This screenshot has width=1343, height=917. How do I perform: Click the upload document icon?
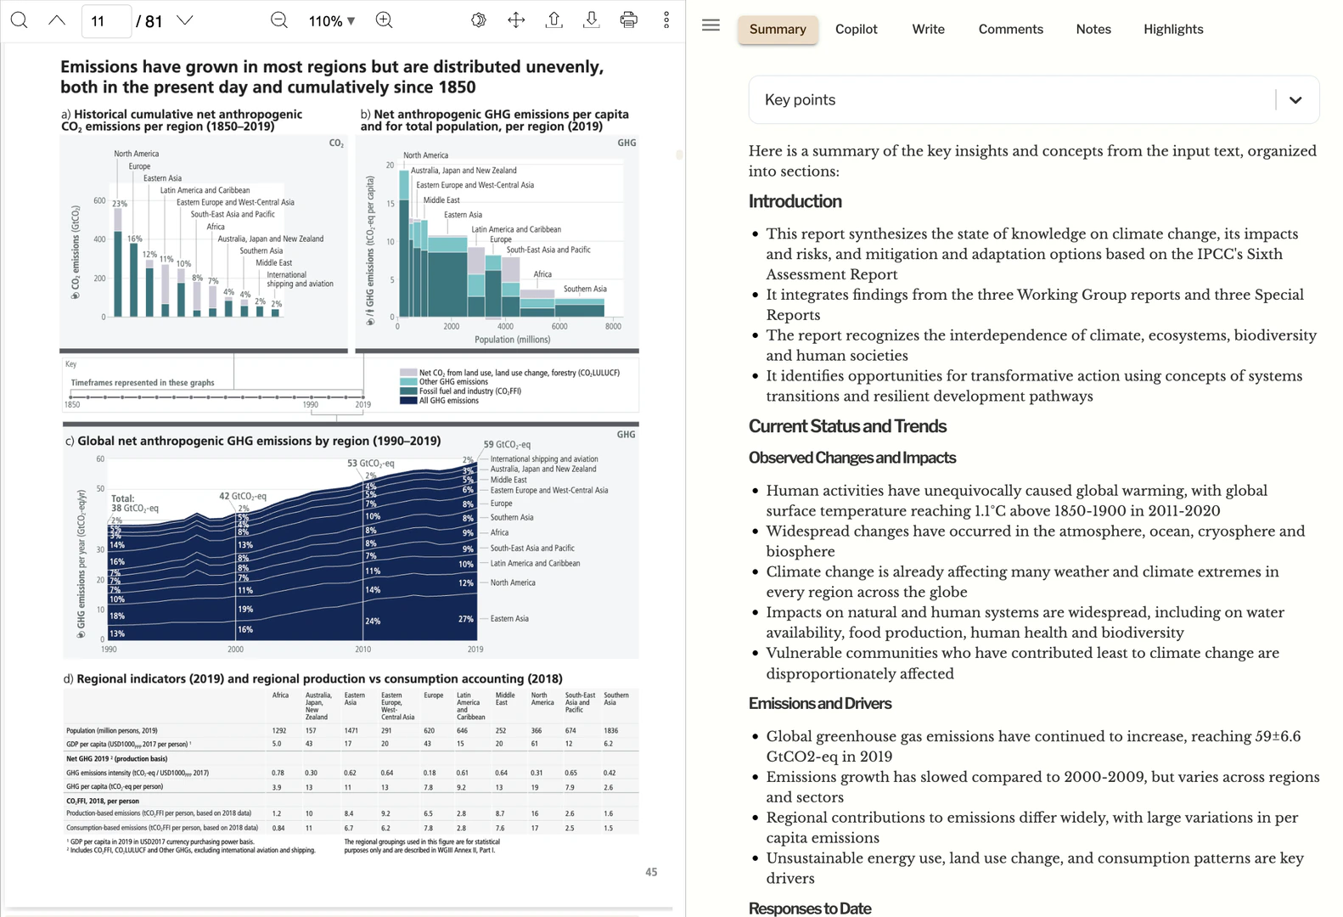click(x=553, y=20)
